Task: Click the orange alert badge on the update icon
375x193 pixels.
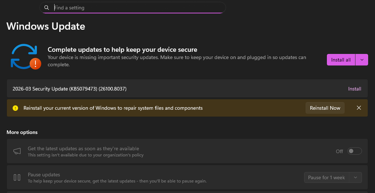Action: (35, 64)
